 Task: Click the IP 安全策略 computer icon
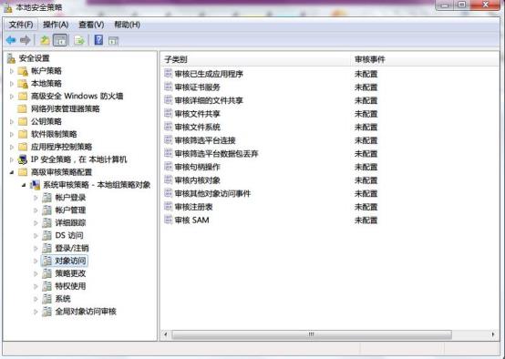coord(23,159)
